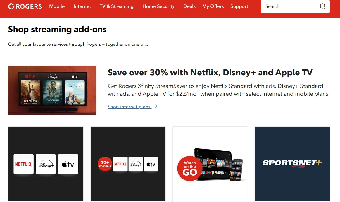Click the Netflix logo in first card
Image resolution: width=340 pixels, height=202 pixels.
[23, 164]
